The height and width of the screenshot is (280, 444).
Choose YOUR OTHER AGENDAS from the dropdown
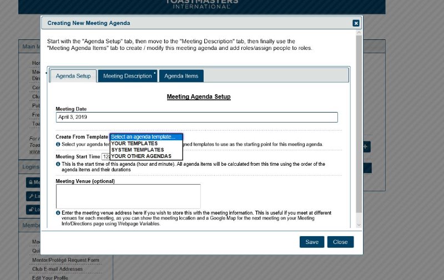146,156
